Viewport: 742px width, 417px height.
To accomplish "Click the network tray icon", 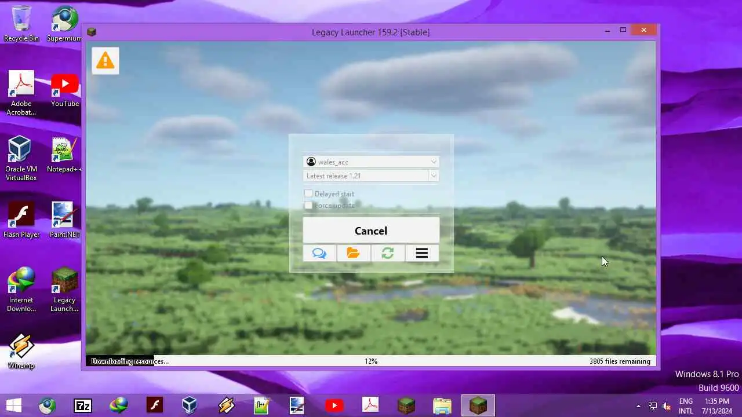I will tap(653, 406).
